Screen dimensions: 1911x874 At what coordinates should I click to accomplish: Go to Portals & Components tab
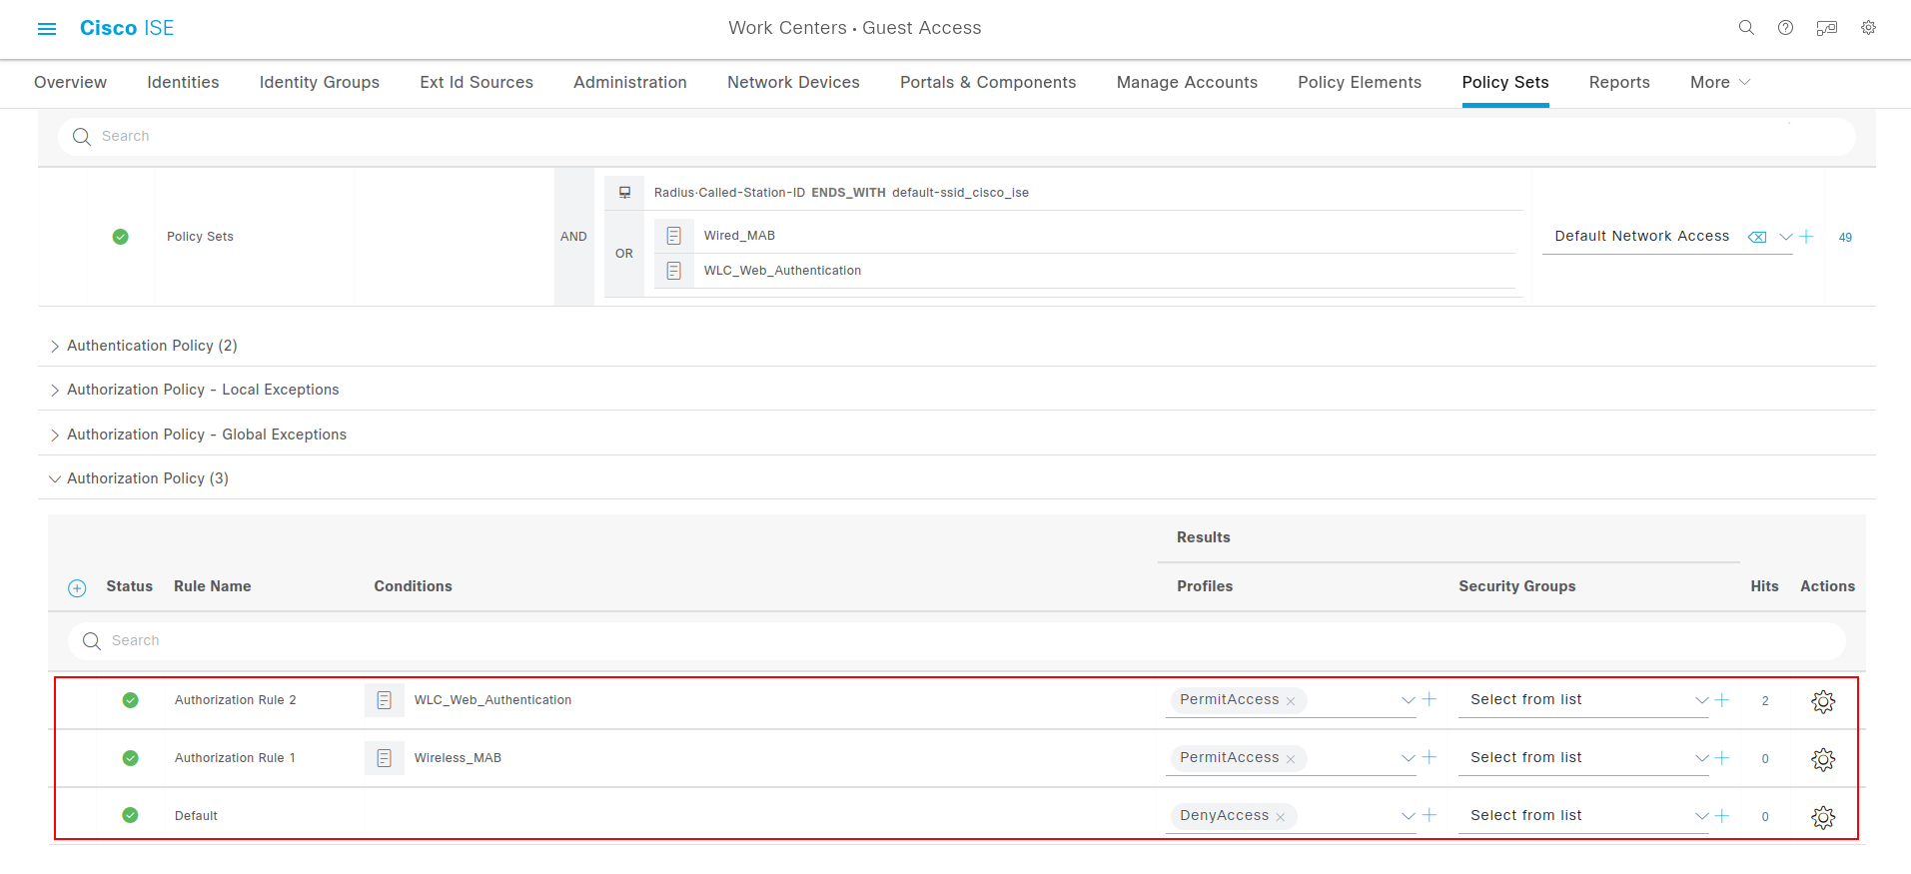987,82
